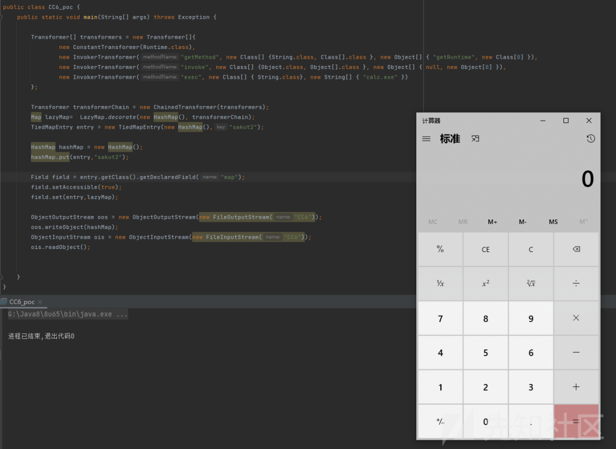Click the plus operator key
The width and height of the screenshot is (616, 449).
576,387
